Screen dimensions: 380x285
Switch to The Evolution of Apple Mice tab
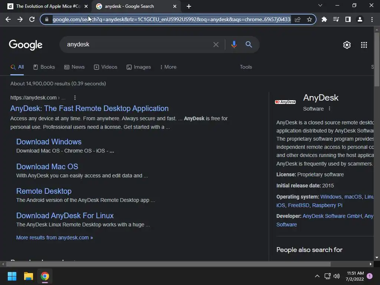click(x=48, y=6)
